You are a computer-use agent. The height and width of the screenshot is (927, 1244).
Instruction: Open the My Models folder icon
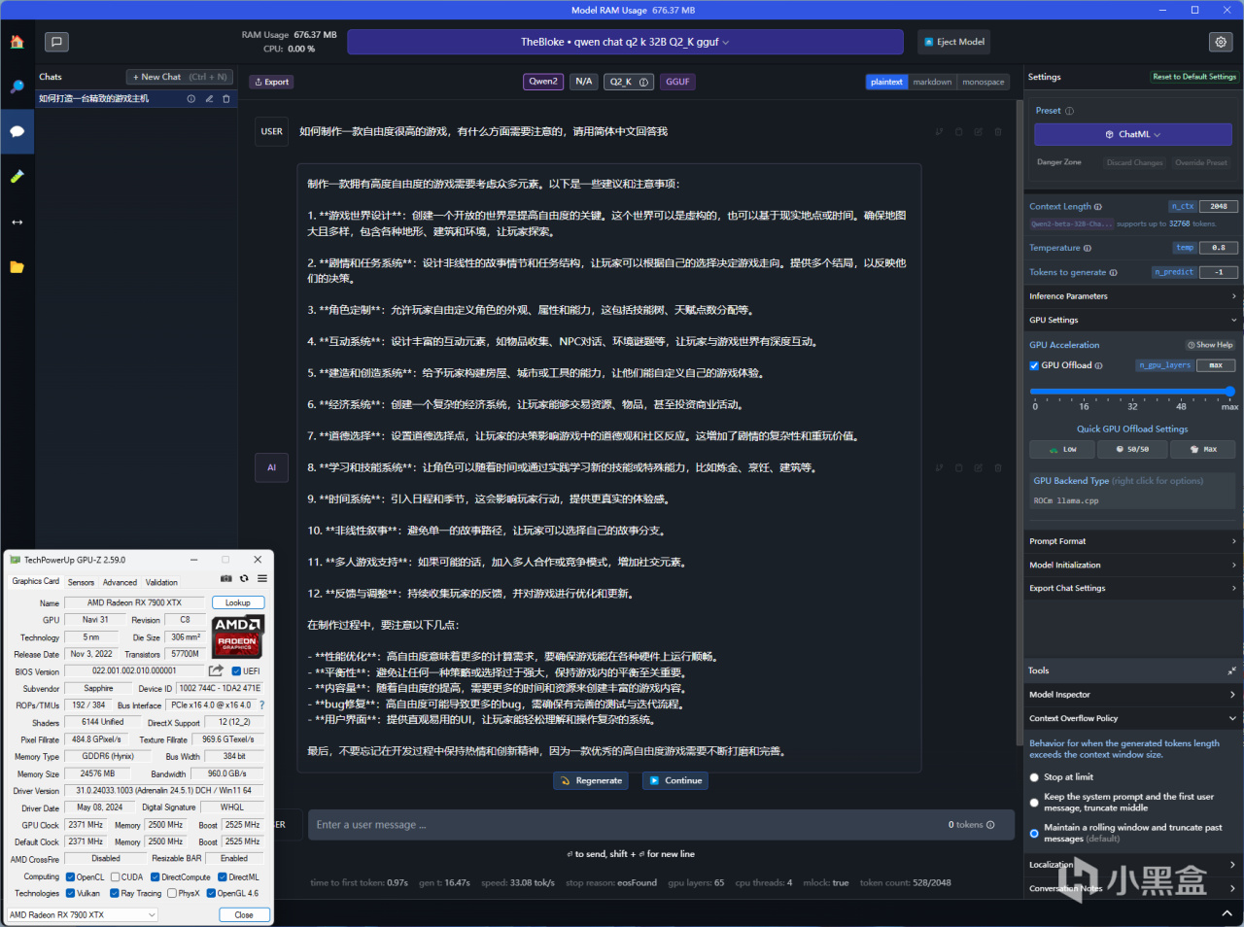click(17, 267)
